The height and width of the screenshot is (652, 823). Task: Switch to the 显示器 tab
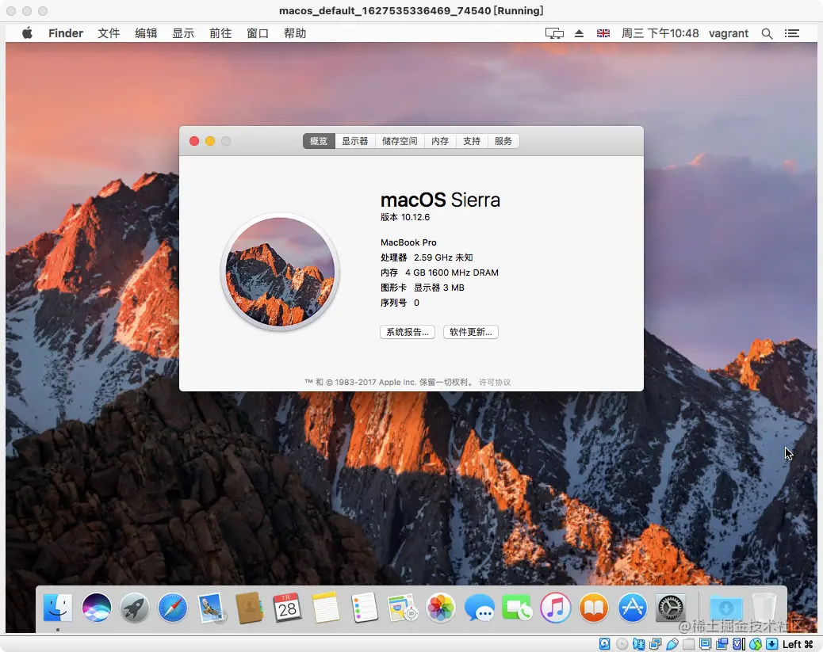tap(355, 141)
